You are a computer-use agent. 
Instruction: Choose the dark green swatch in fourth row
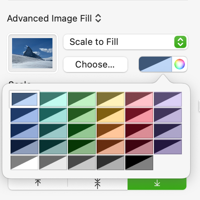pyautogui.click(x=82, y=147)
